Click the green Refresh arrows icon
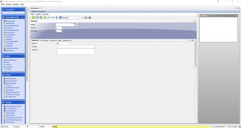This screenshot has height=128, width=241. coord(45,18)
